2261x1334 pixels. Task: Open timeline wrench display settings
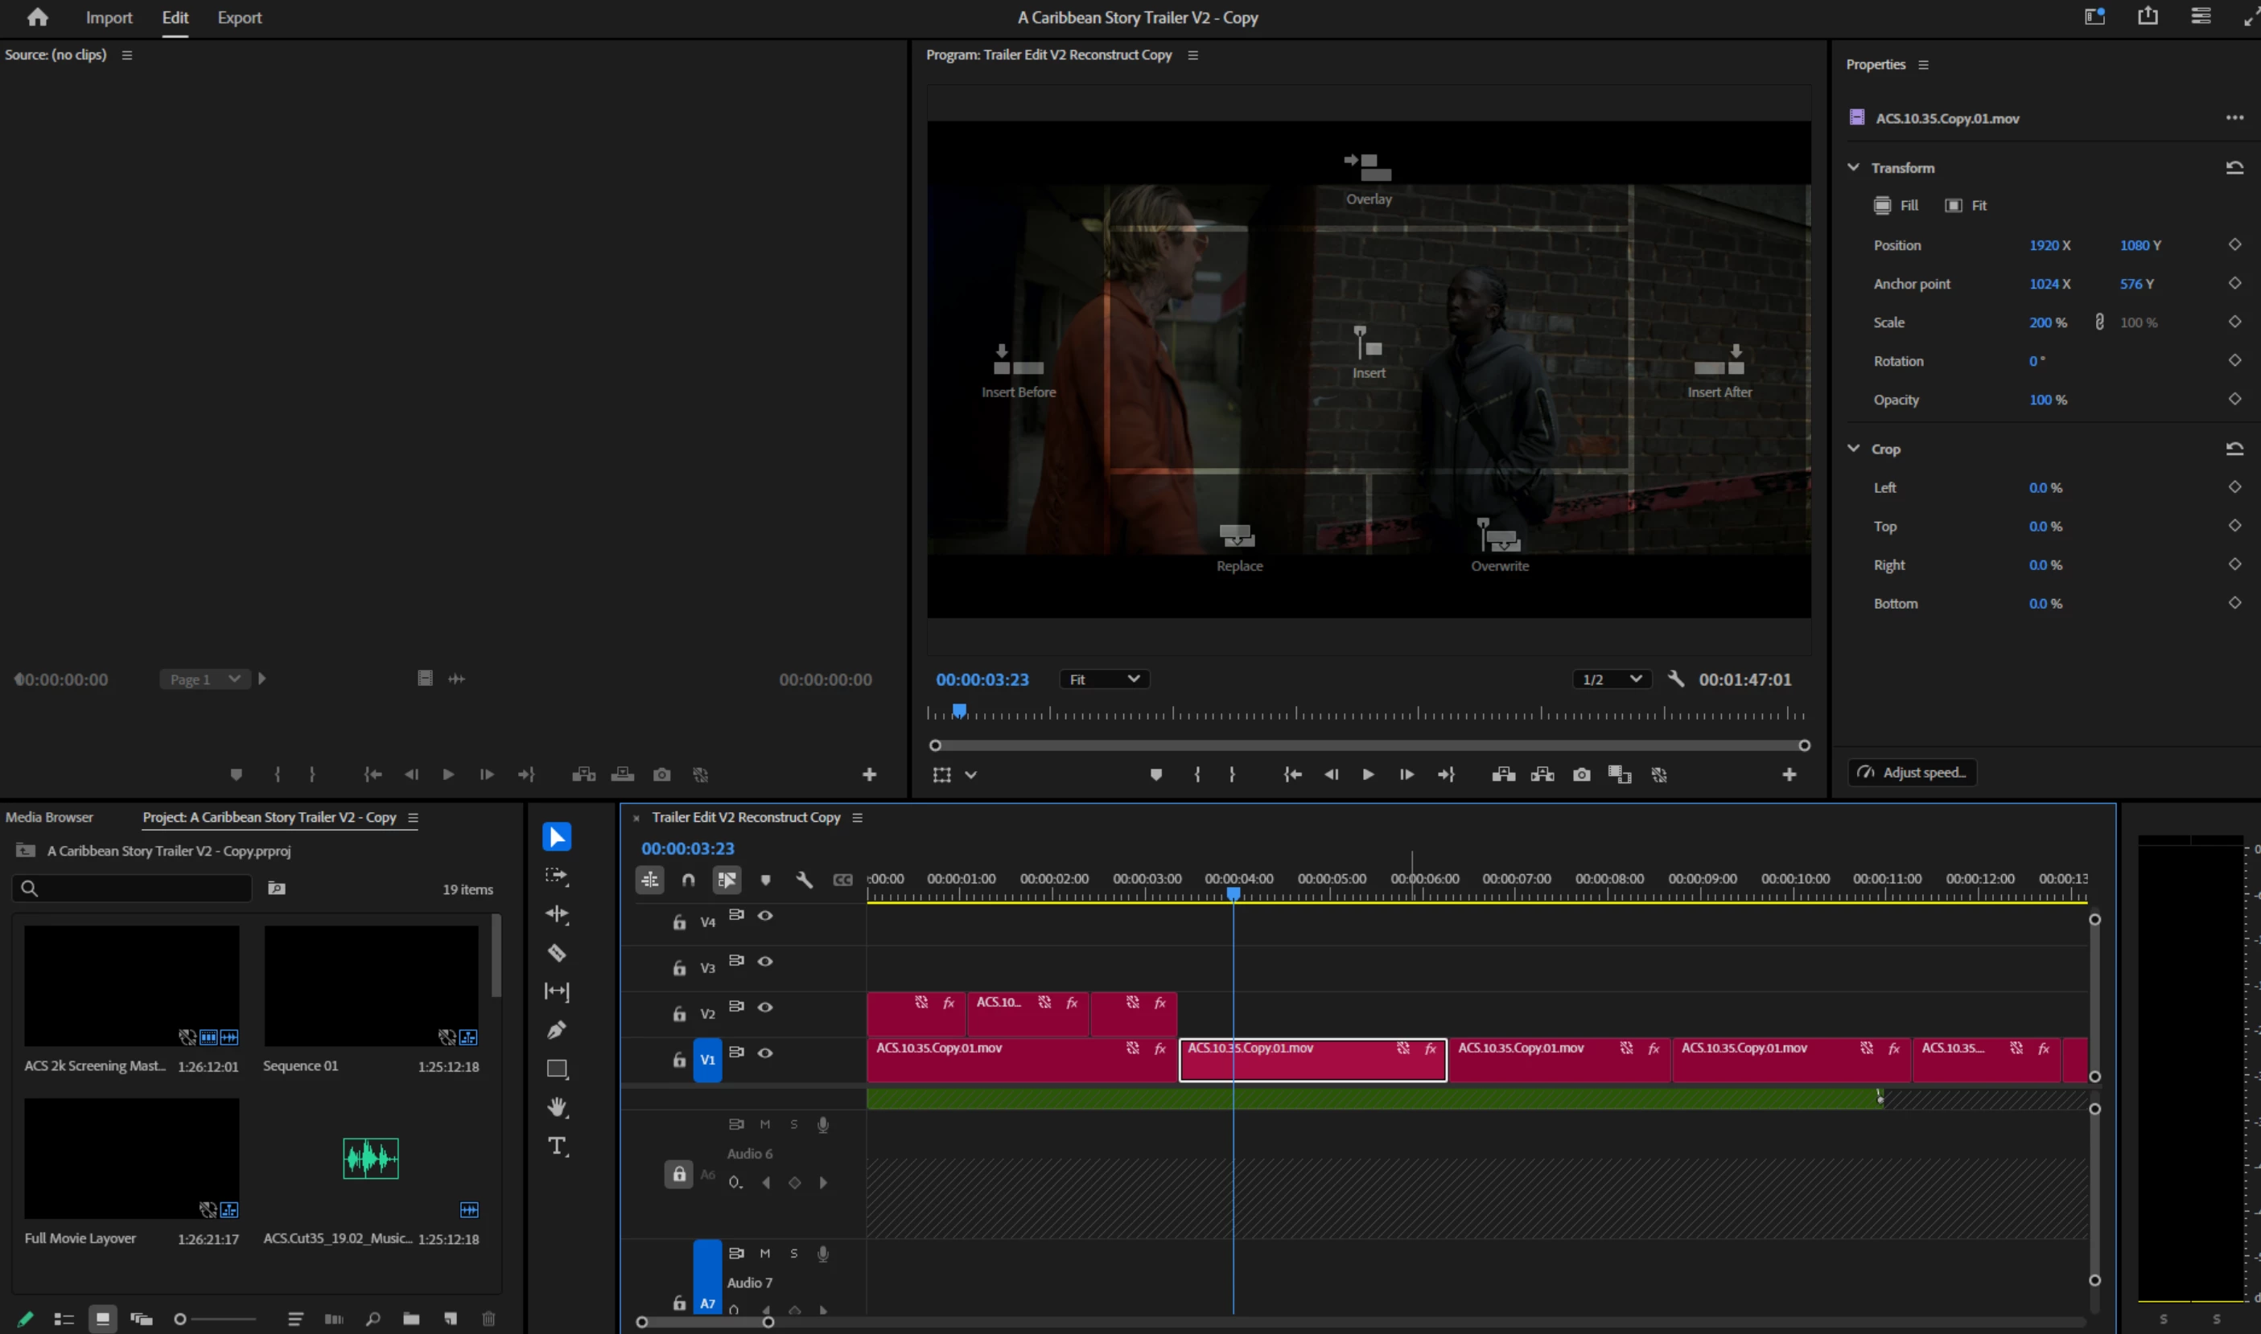(x=804, y=880)
